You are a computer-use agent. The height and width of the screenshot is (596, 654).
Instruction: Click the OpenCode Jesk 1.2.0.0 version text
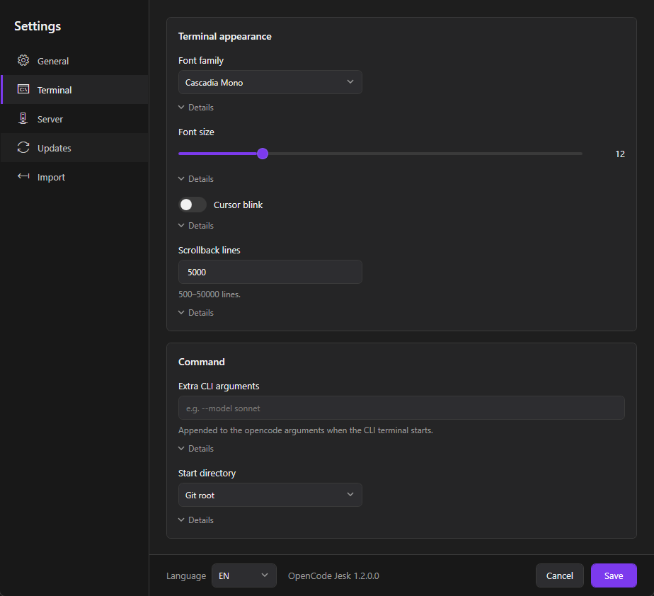[333, 575]
